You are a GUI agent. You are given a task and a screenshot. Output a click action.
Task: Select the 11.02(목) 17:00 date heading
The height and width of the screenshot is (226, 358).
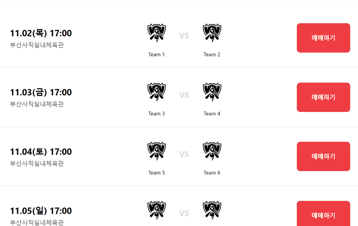pos(41,33)
